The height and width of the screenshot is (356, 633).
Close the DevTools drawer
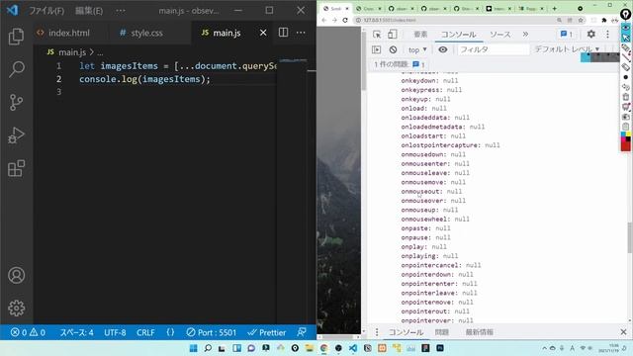pyautogui.click(x=623, y=332)
